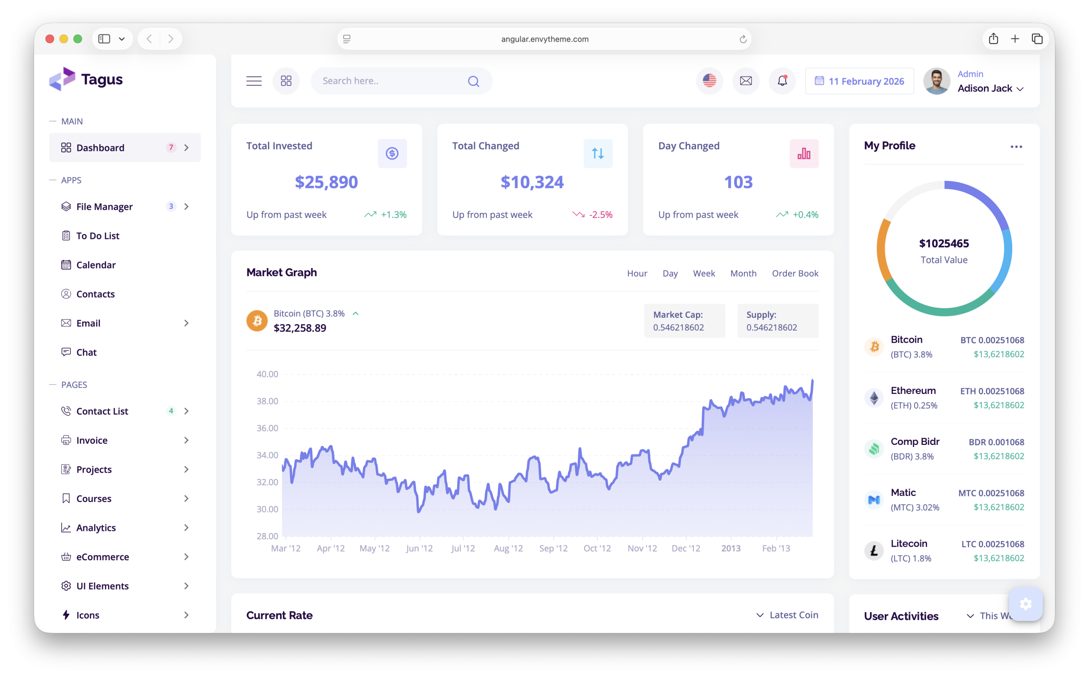Switch the Market Graph to Week view

click(704, 273)
